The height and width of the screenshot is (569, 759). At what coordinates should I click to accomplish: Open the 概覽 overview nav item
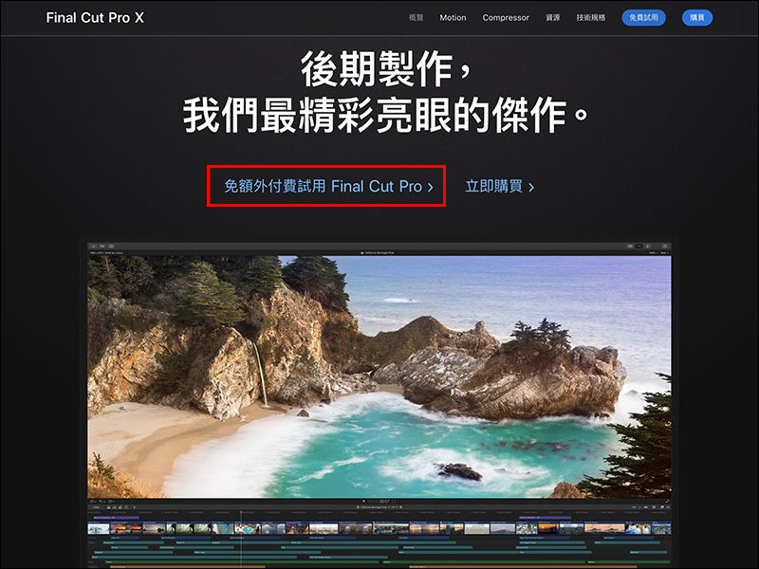point(416,17)
